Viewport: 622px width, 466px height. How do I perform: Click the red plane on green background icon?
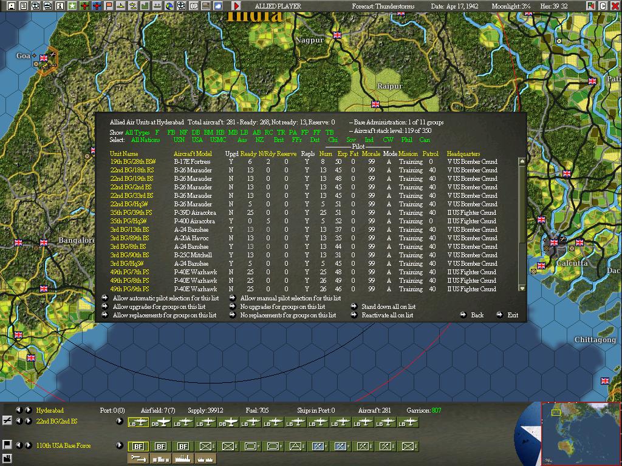pos(84,5)
